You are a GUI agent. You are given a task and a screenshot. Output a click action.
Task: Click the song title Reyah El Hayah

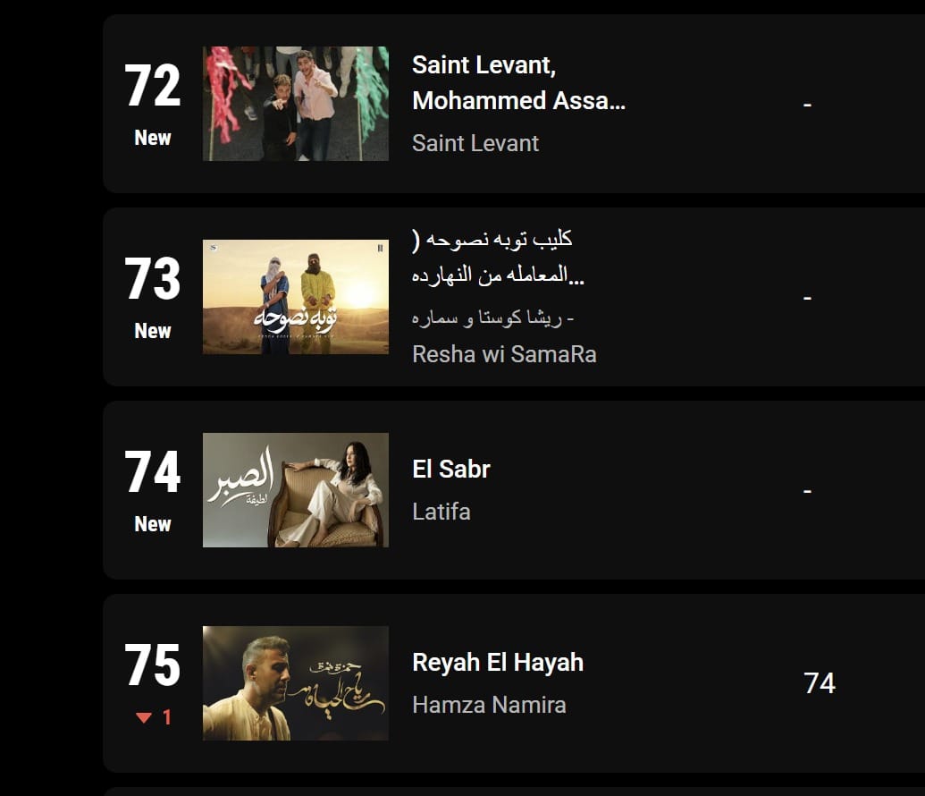point(498,663)
